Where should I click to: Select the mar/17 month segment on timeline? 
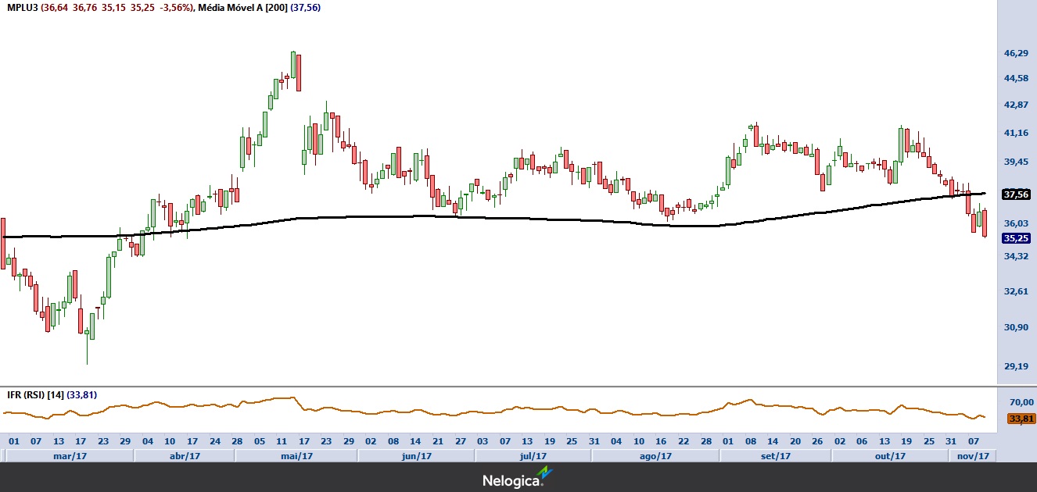coord(69,456)
